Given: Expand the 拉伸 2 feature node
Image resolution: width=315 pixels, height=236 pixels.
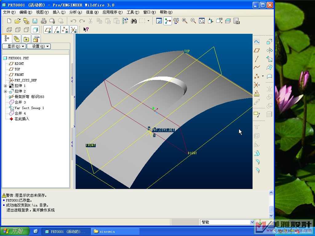Looking at the screenshot, I should 6,91.
